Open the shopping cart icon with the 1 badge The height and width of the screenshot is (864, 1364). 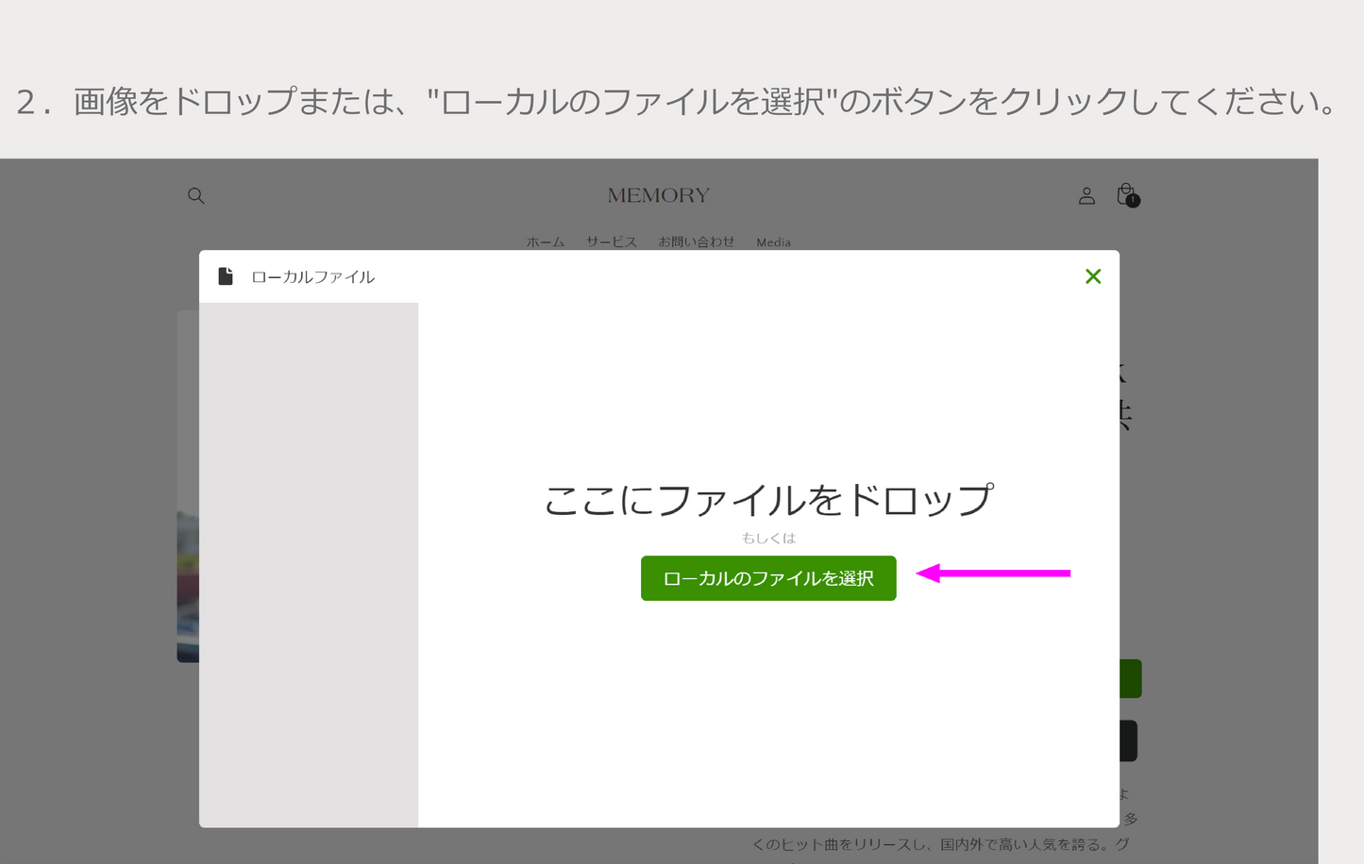pos(1127,195)
